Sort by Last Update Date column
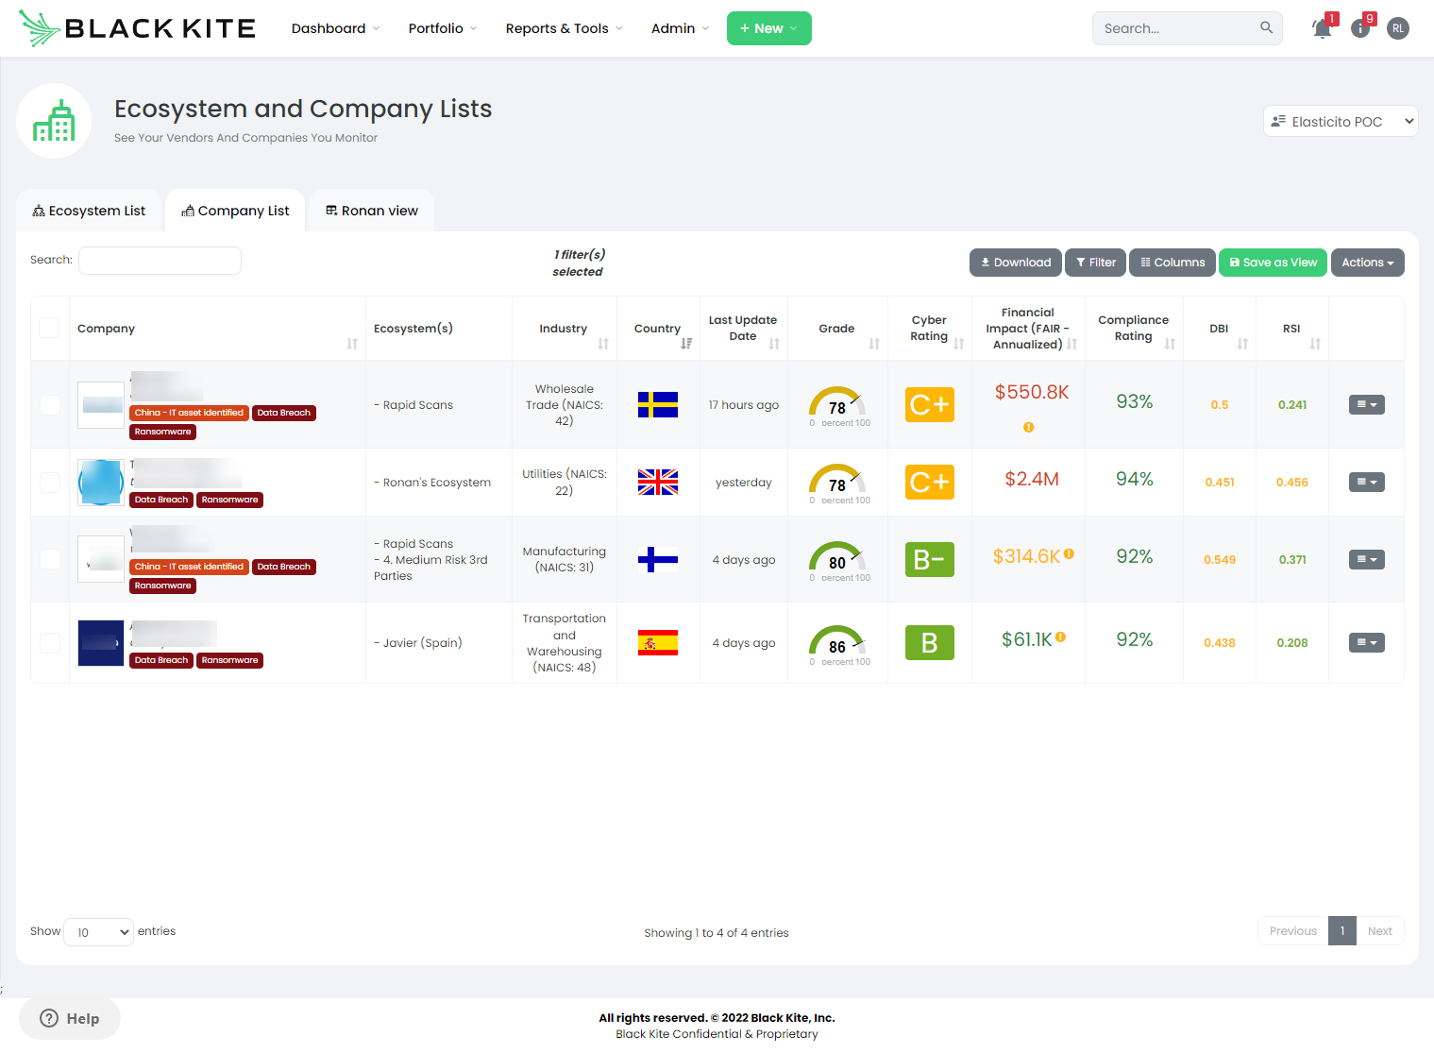This screenshot has height=1053, width=1434. 774,344
